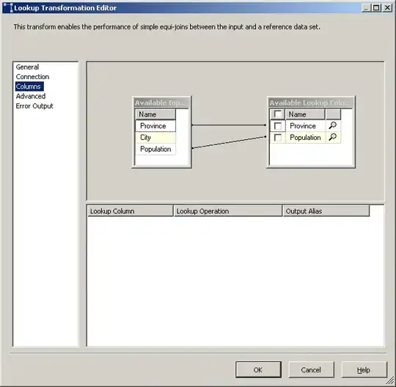
Task: Maximize the Lookup Transformation Editor window
Action: 376,8
